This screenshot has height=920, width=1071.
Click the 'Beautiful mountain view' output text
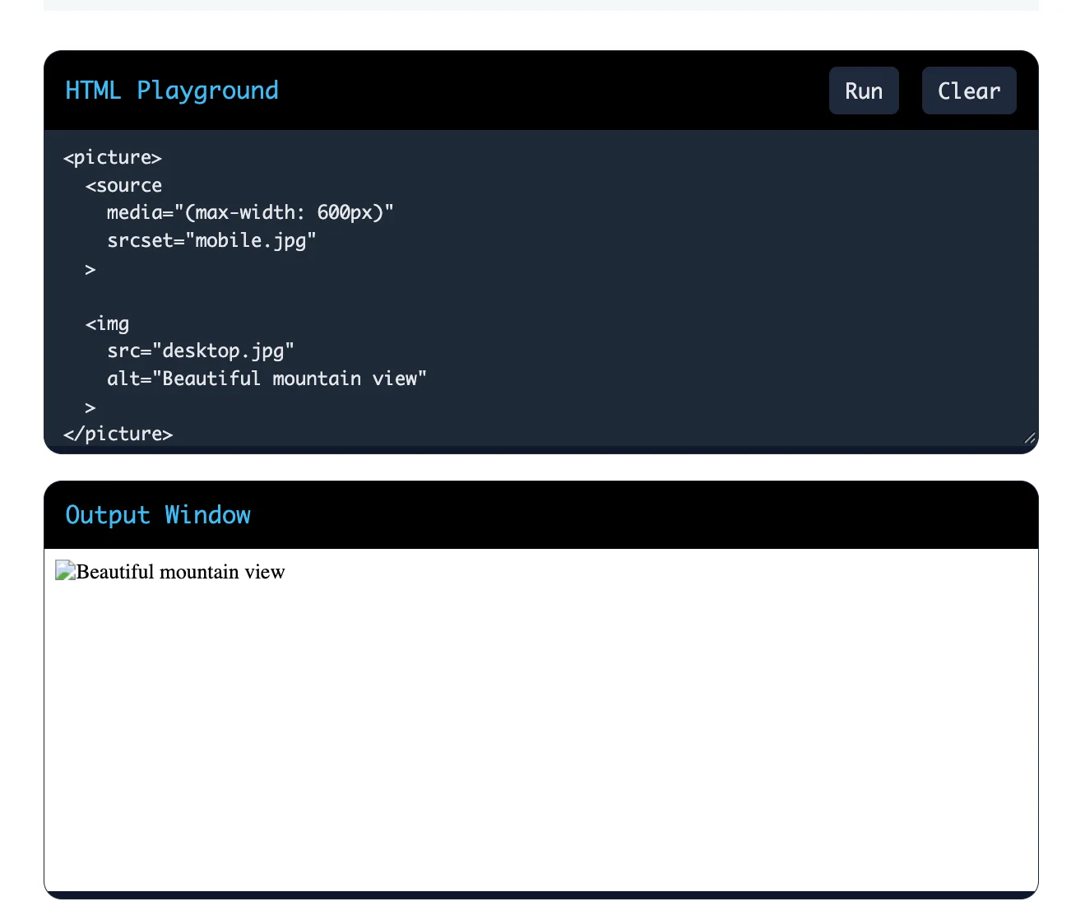pyautogui.click(x=180, y=572)
